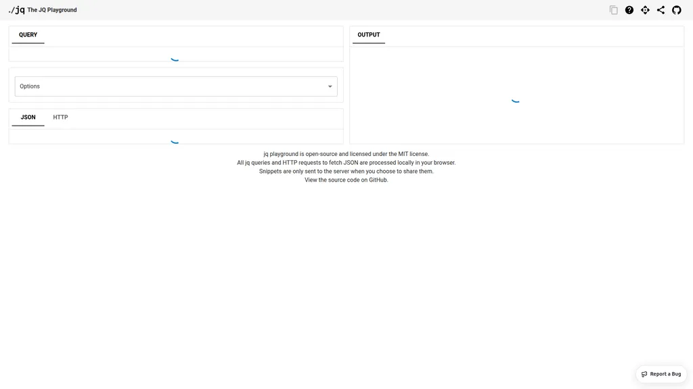Viewport: 693px width, 389px height.
Task: Click the 'View the source code on GitHub' text
Action: click(346, 180)
